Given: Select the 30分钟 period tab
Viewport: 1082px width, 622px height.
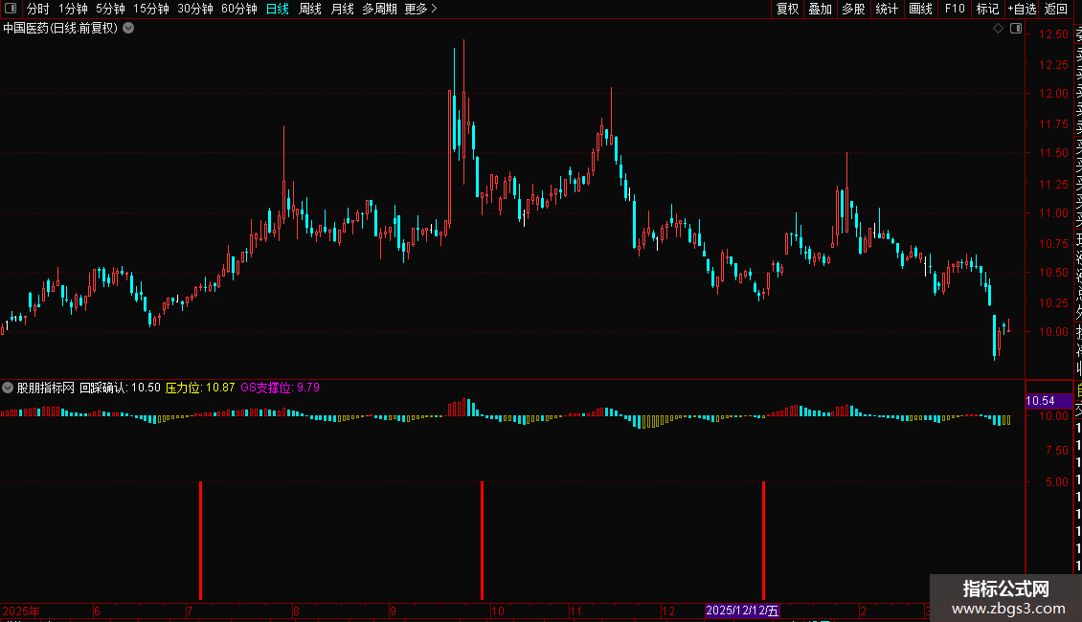Looking at the screenshot, I should click(195, 9).
